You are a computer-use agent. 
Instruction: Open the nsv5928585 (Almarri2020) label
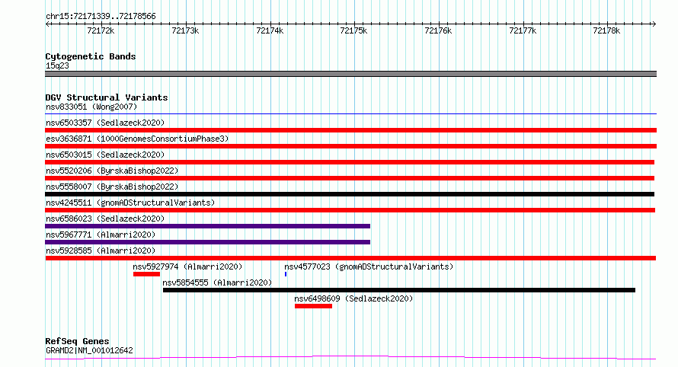tap(101, 251)
